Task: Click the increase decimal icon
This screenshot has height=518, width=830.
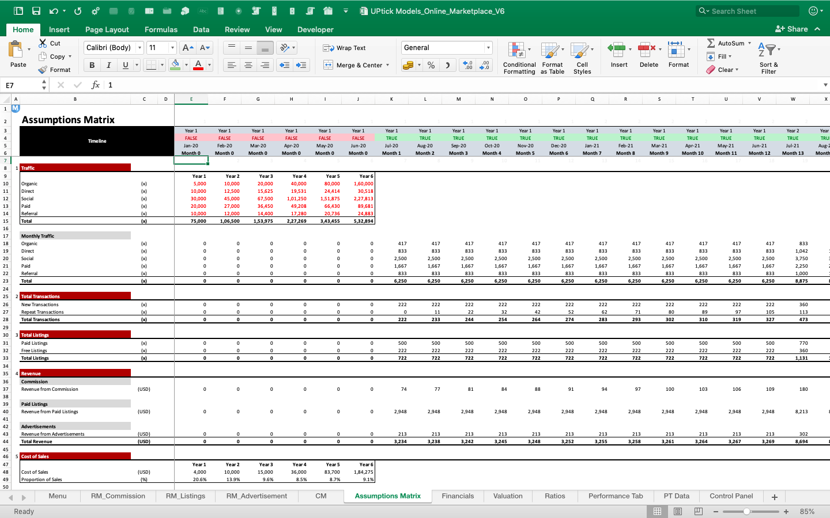Action: click(467, 66)
